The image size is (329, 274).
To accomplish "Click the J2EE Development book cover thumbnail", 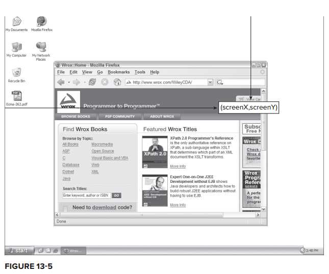I will (155, 190).
